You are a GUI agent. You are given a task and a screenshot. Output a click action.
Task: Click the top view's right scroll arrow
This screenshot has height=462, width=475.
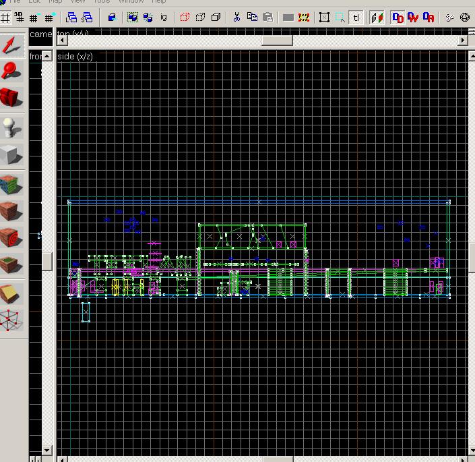(462, 40)
